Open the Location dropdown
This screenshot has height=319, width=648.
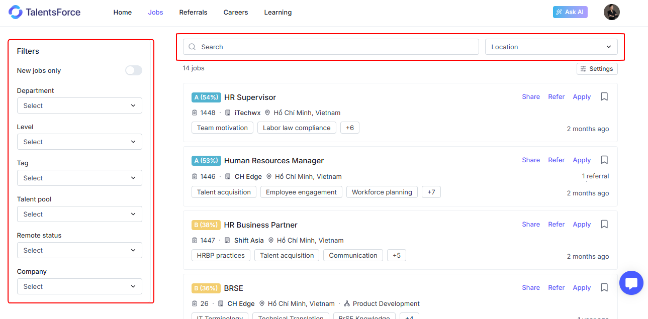[551, 47]
